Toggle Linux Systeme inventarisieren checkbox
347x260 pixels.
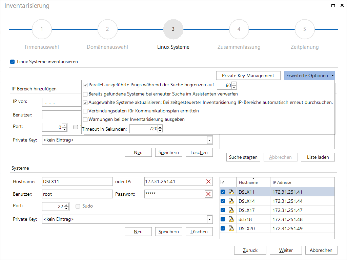tap(13, 62)
